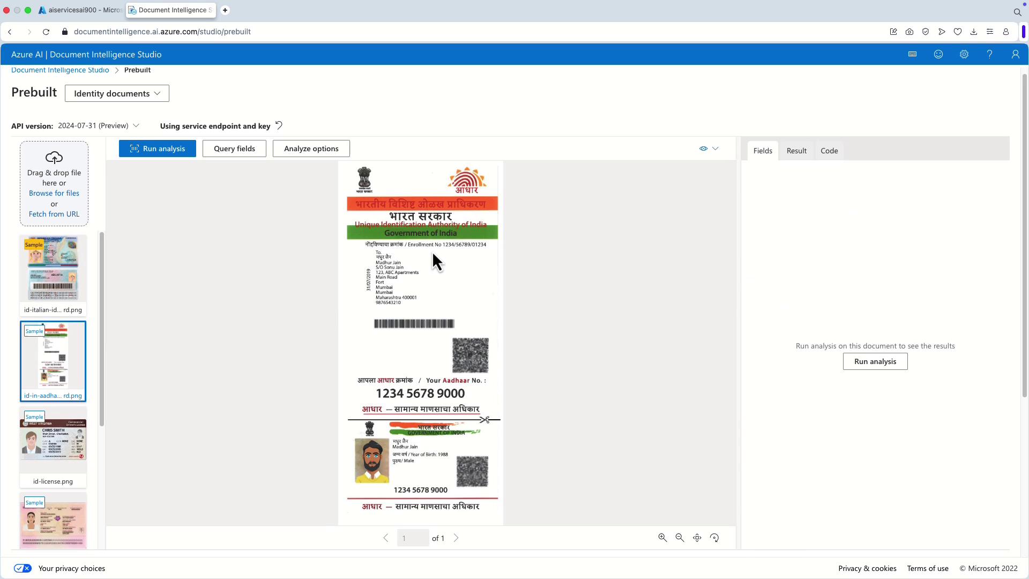The width and height of the screenshot is (1029, 579).
Task: Zoom out of the document preview
Action: pos(680,538)
